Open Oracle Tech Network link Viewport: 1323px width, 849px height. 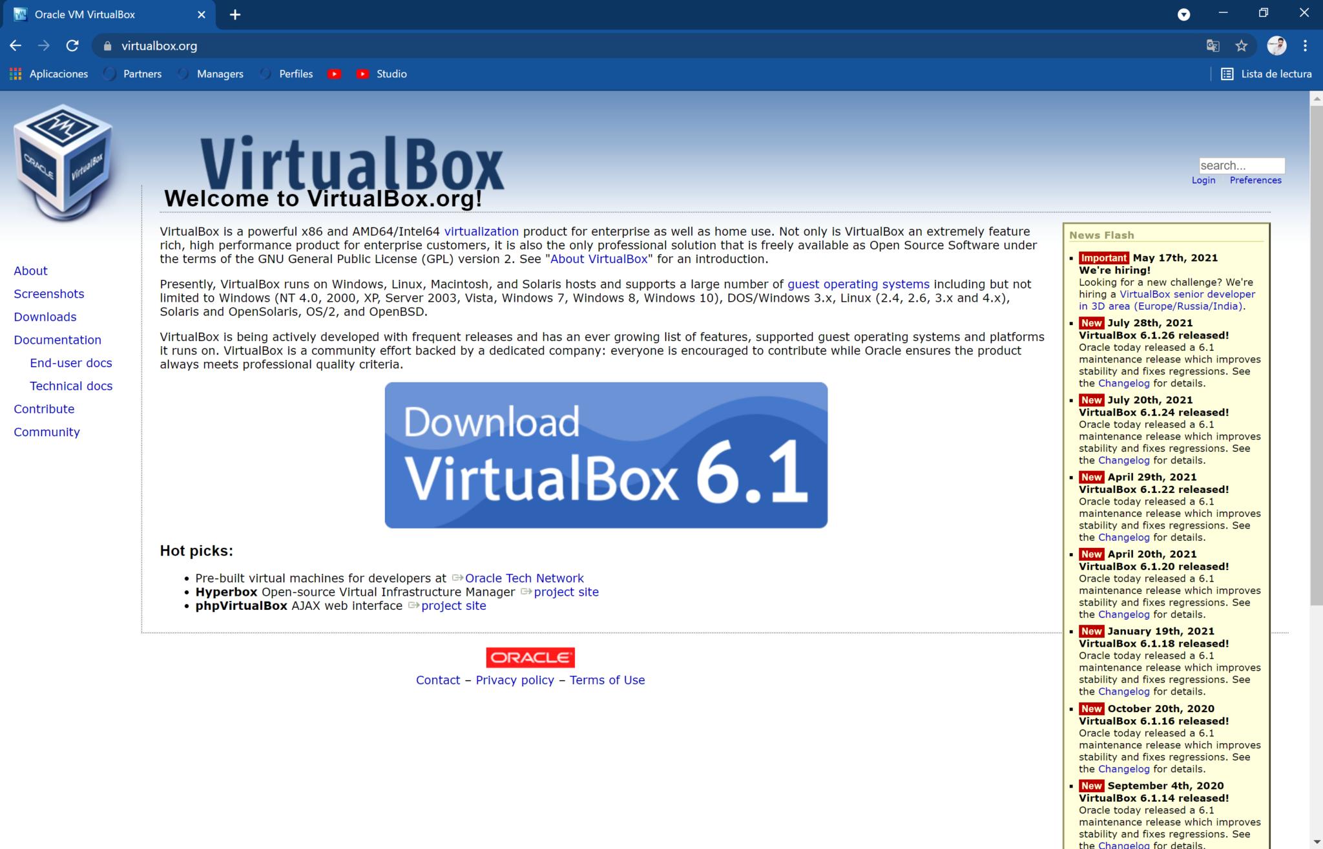[524, 578]
